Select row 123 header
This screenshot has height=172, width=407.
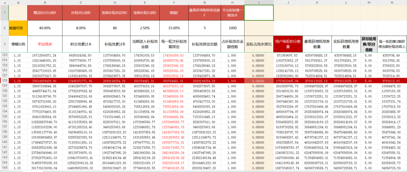pos(4,55)
